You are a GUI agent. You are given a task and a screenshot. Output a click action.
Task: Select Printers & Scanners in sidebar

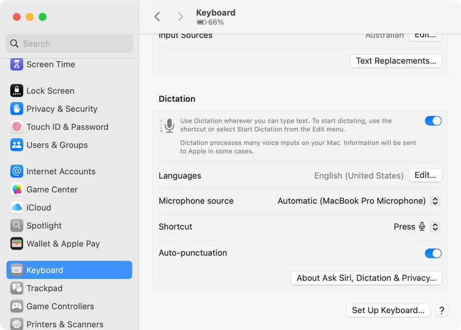pyautogui.click(x=69, y=324)
